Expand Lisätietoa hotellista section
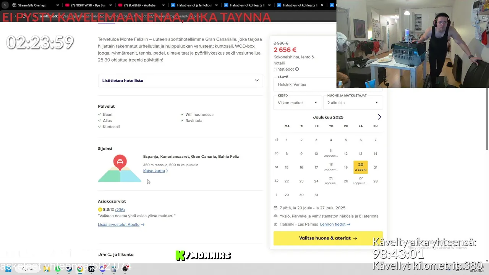 pyautogui.click(x=180, y=81)
